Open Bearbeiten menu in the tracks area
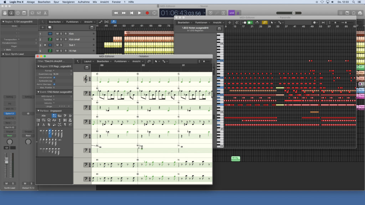 coord(56,22)
